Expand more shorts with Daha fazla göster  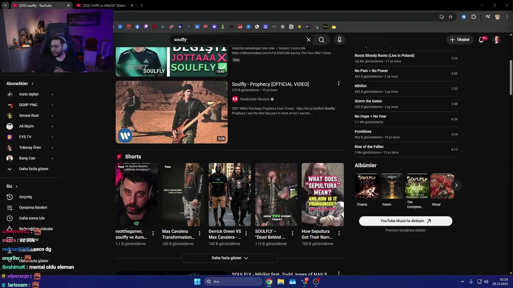point(230,258)
